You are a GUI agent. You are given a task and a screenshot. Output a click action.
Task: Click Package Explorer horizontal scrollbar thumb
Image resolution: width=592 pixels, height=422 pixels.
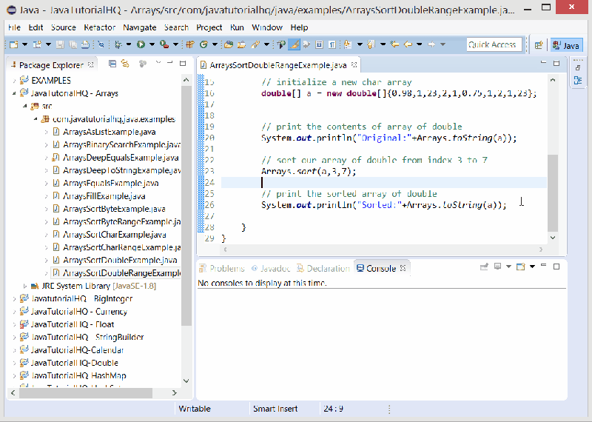point(86,393)
